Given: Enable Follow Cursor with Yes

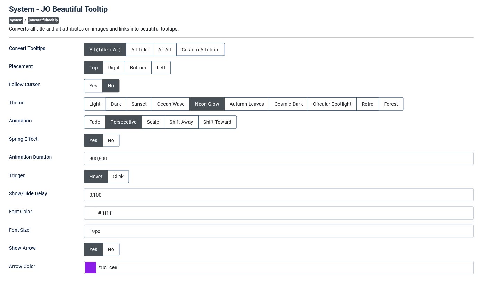Looking at the screenshot, I should click(x=93, y=86).
